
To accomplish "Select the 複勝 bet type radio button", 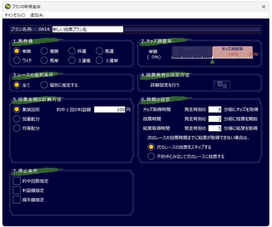I will tap(44, 51).
